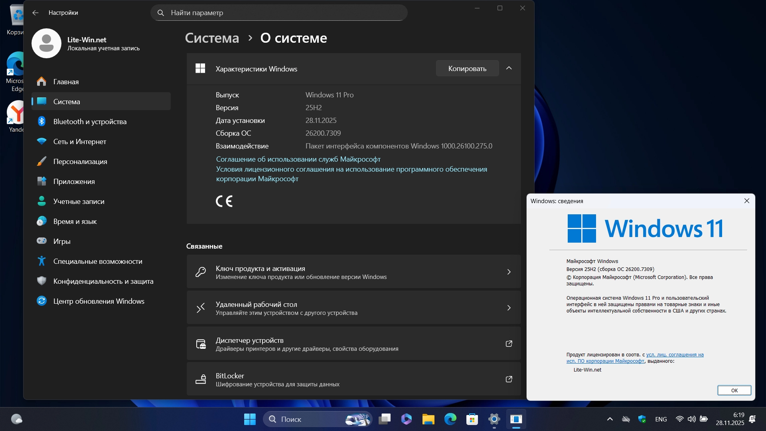Screen dimensions: 766x431
Task: Select Конфиденциальность и защита shield item
Action: pos(103,281)
